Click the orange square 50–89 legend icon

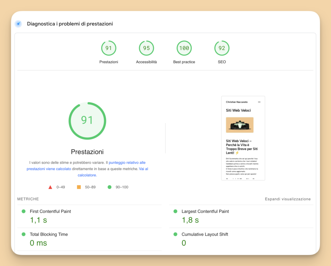pyautogui.click(x=79, y=187)
